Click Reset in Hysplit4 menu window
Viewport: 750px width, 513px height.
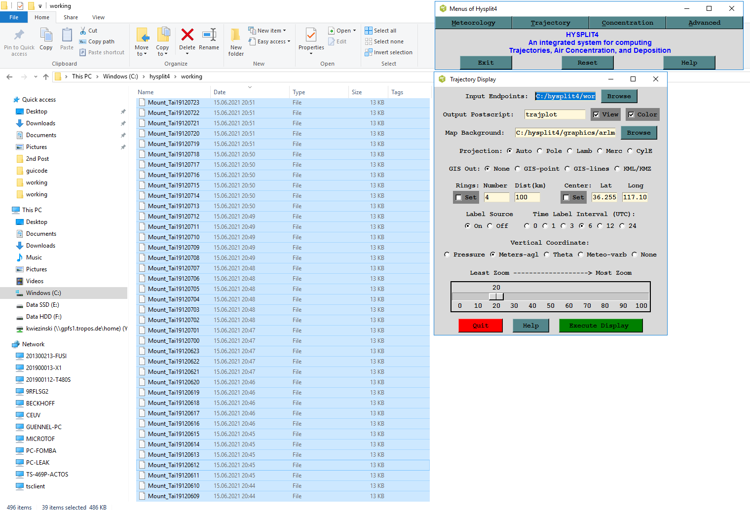(587, 63)
